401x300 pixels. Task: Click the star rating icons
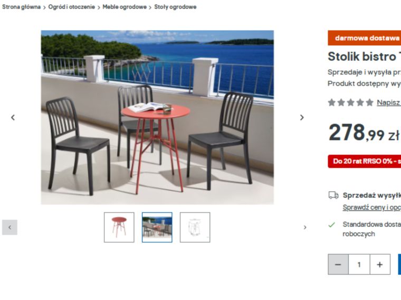[x=351, y=103]
